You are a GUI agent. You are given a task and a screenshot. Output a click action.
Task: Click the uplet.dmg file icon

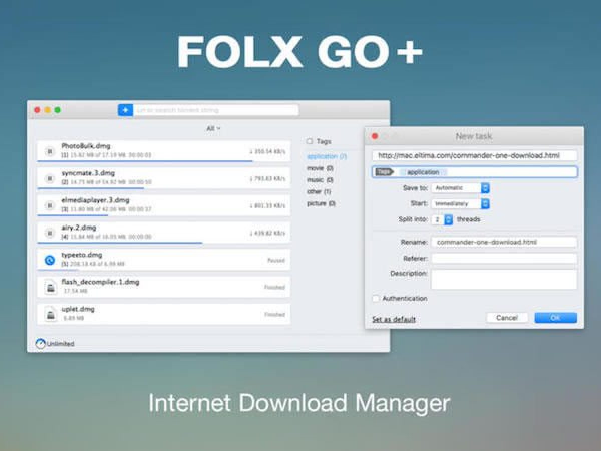click(50, 314)
